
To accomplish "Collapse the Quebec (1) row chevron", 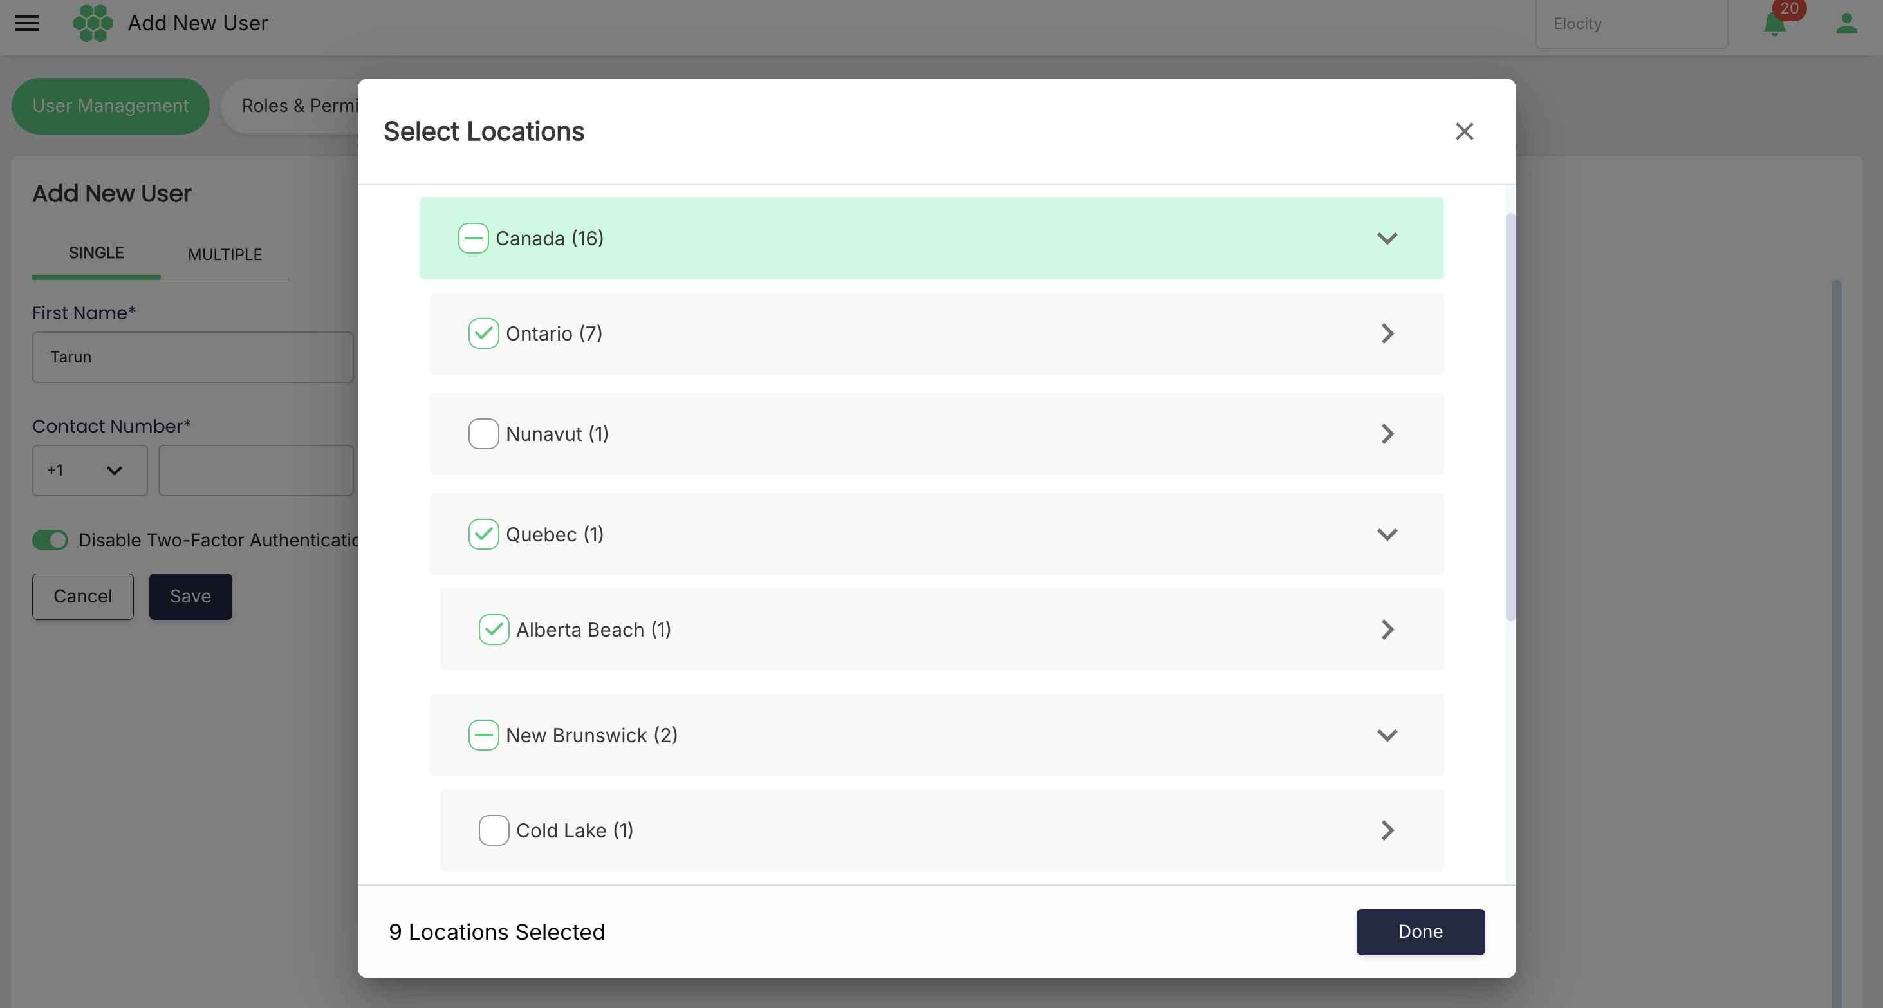I will [x=1387, y=534].
